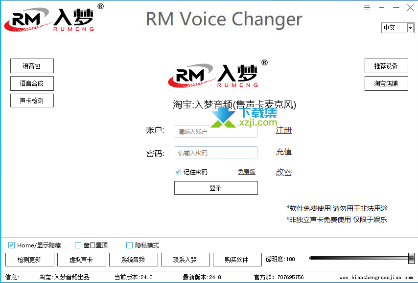
Task: Click the 淘宝:入梦音频出品 status bar text
Action: click(64, 278)
